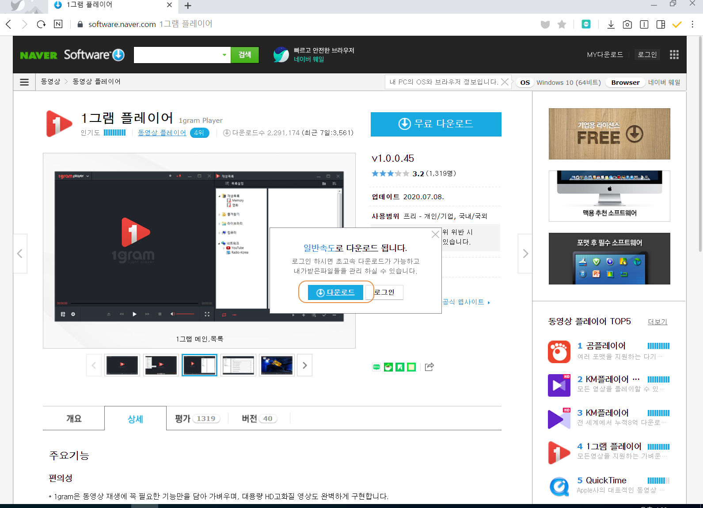Click the Naver Whale browser logo
This screenshot has width=703, height=508.
(x=281, y=55)
